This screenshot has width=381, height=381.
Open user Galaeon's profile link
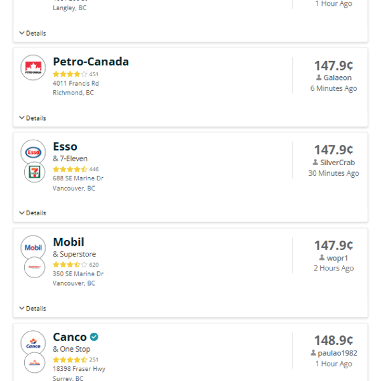[x=337, y=77]
